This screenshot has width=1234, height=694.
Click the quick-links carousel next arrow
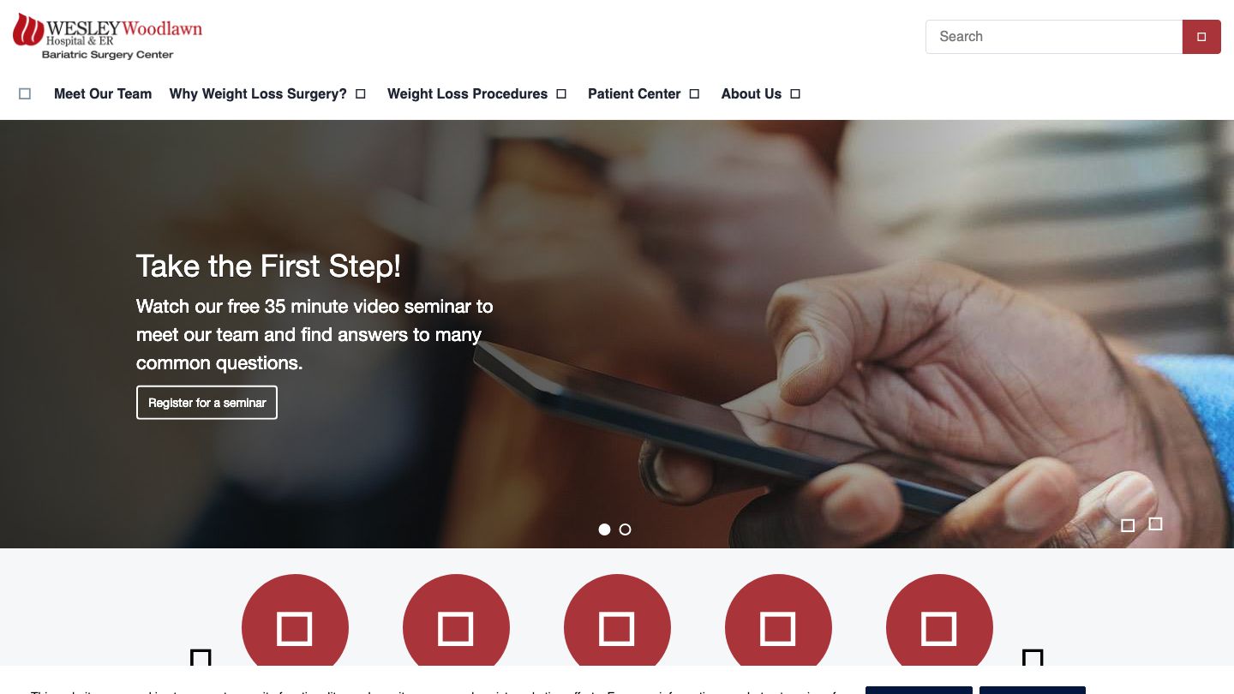pos(1033,658)
